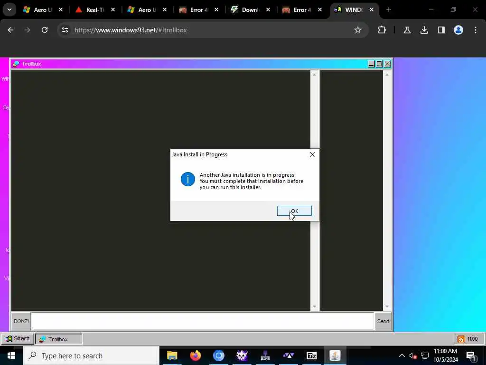Open the purple triangles taskbar icon

[288, 355]
